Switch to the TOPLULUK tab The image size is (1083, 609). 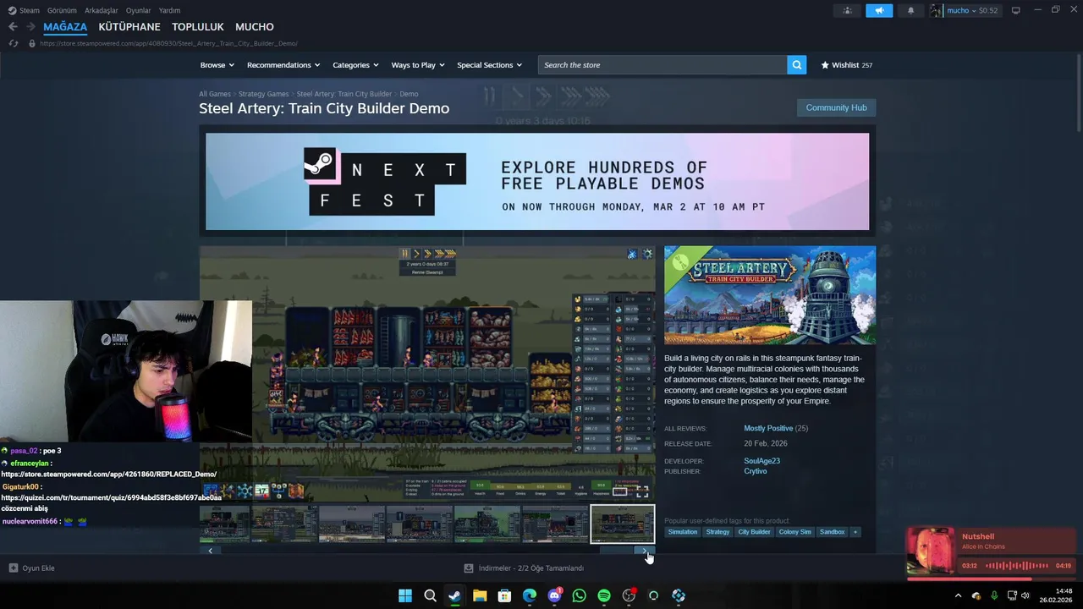198,27
